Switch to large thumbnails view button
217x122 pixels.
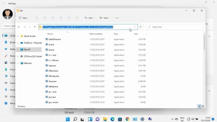click(x=203, y=106)
